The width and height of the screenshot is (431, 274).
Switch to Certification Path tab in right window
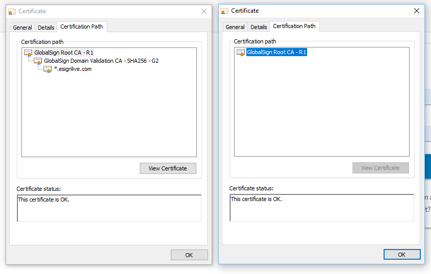click(x=294, y=26)
